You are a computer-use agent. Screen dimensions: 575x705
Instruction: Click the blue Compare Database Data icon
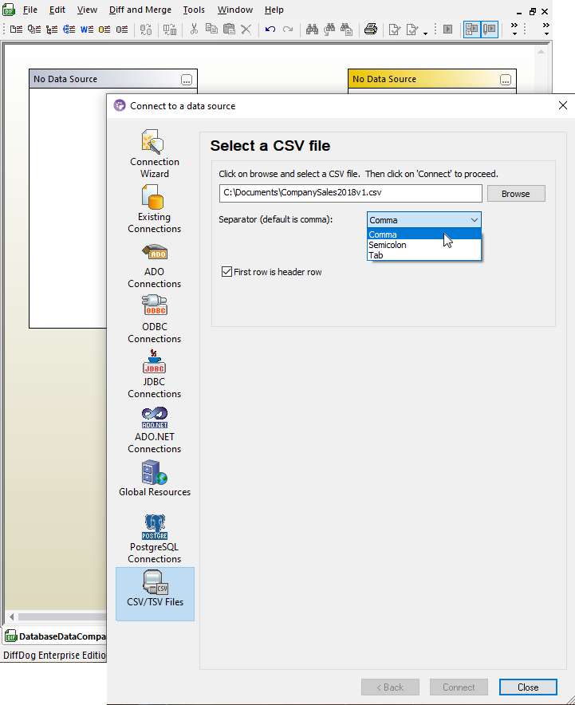pos(69,30)
